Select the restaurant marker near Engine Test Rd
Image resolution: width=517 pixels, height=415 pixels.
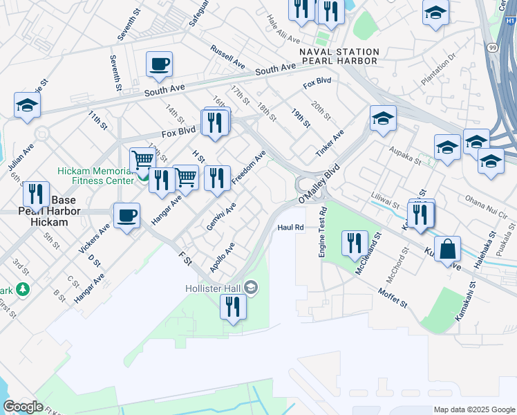click(355, 245)
